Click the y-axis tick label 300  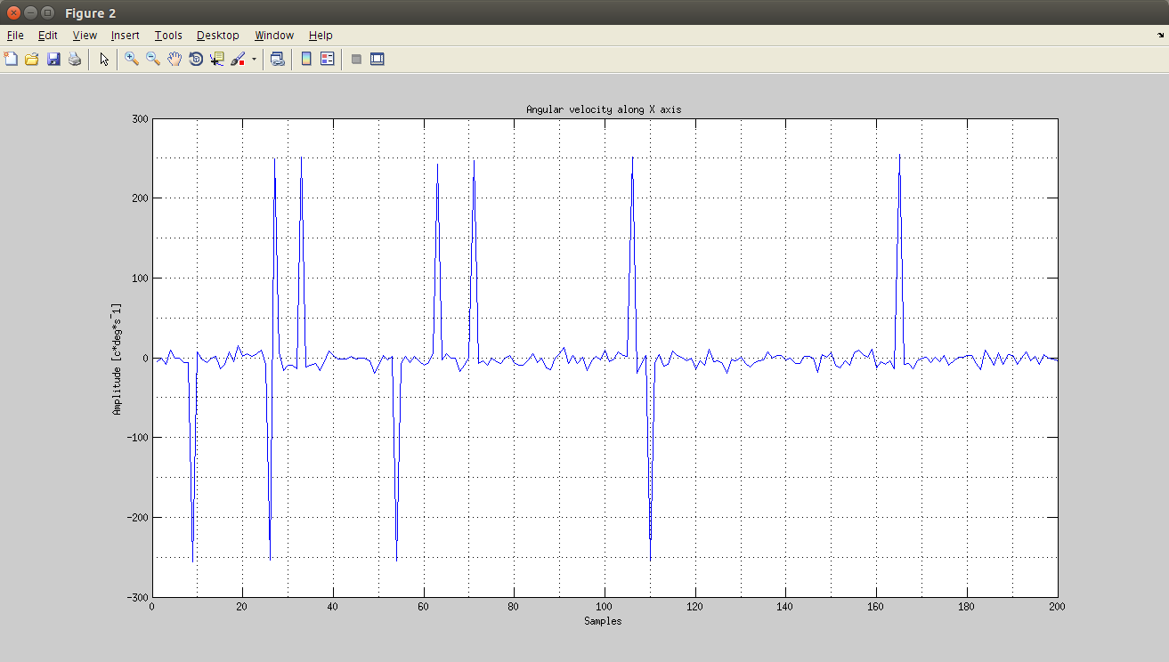pyautogui.click(x=139, y=118)
